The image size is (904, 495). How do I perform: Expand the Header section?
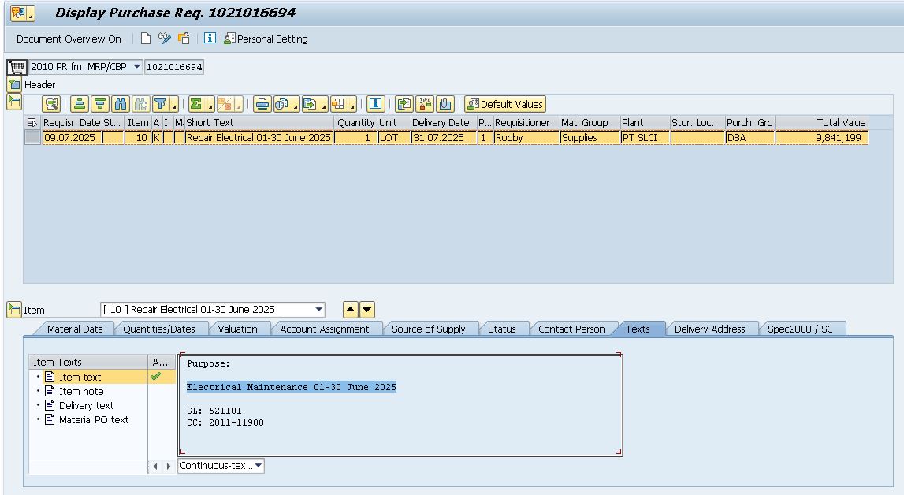tap(14, 84)
